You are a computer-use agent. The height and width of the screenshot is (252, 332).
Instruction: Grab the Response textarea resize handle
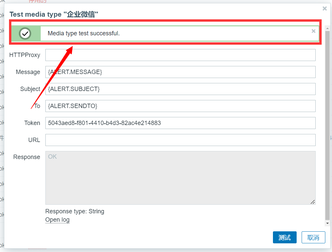[x=313, y=202]
